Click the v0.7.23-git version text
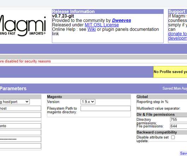Screen dimensions: 187x156 coord(63,16)
